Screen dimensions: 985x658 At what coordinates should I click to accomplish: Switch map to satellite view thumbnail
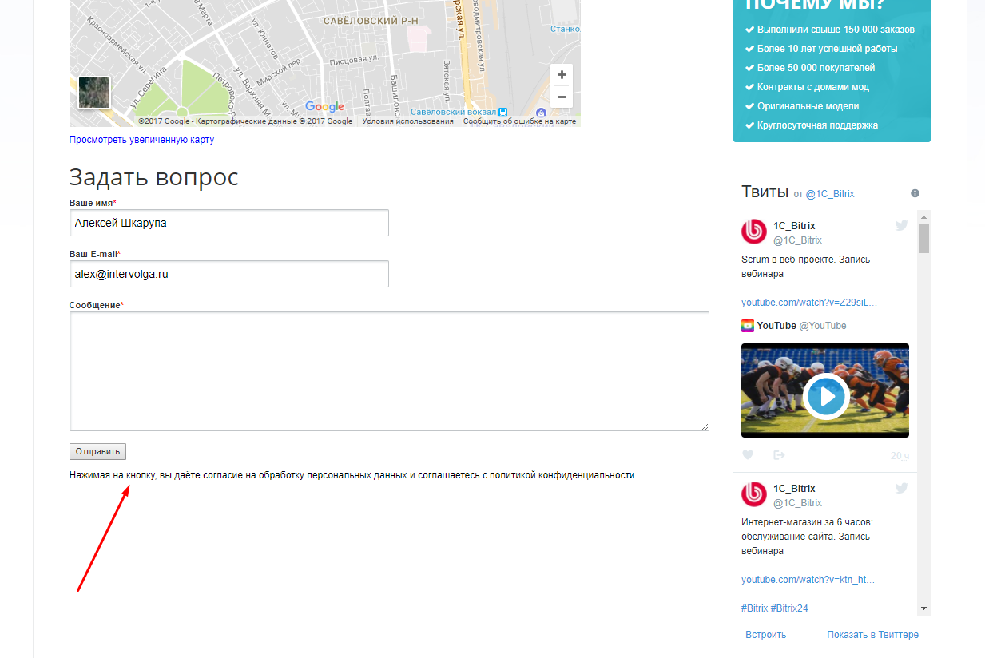[94, 93]
